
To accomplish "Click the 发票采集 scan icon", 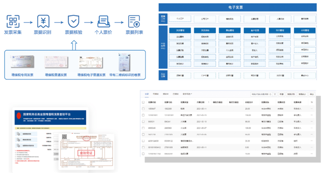I will click(14, 20).
